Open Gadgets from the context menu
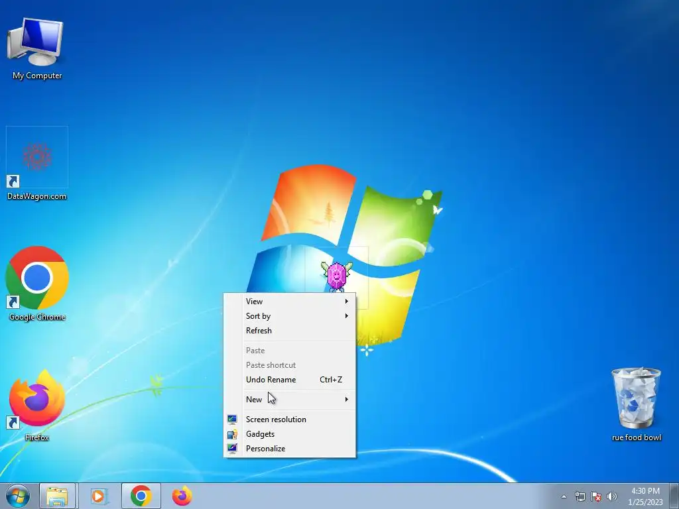This screenshot has width=679, height=509. click(290, 434)
